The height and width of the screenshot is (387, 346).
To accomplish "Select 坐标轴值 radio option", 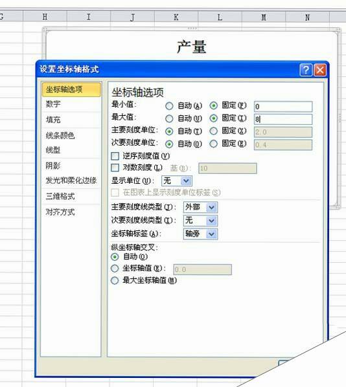I will coord(115,269).
